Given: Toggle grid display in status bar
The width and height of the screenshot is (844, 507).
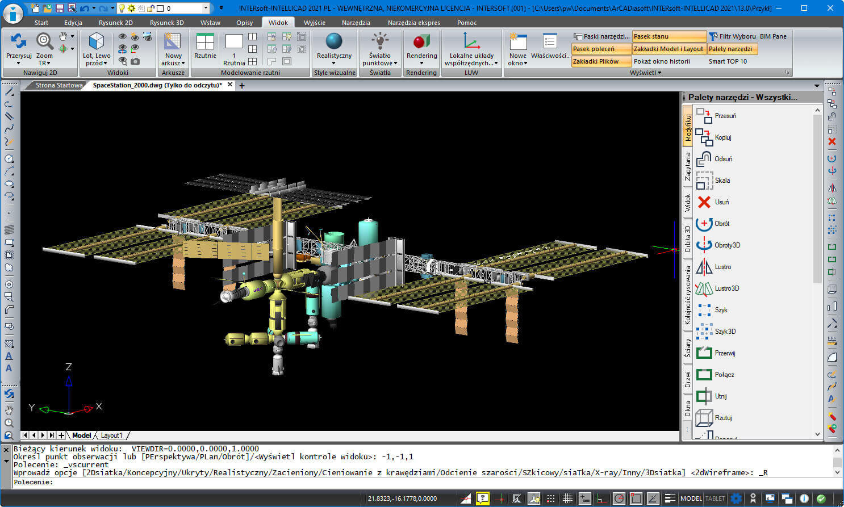Looking at the screenshot, I should click(567, 498).
